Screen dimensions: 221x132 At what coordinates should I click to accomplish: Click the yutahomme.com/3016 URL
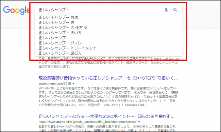click(x=55, y=83)
